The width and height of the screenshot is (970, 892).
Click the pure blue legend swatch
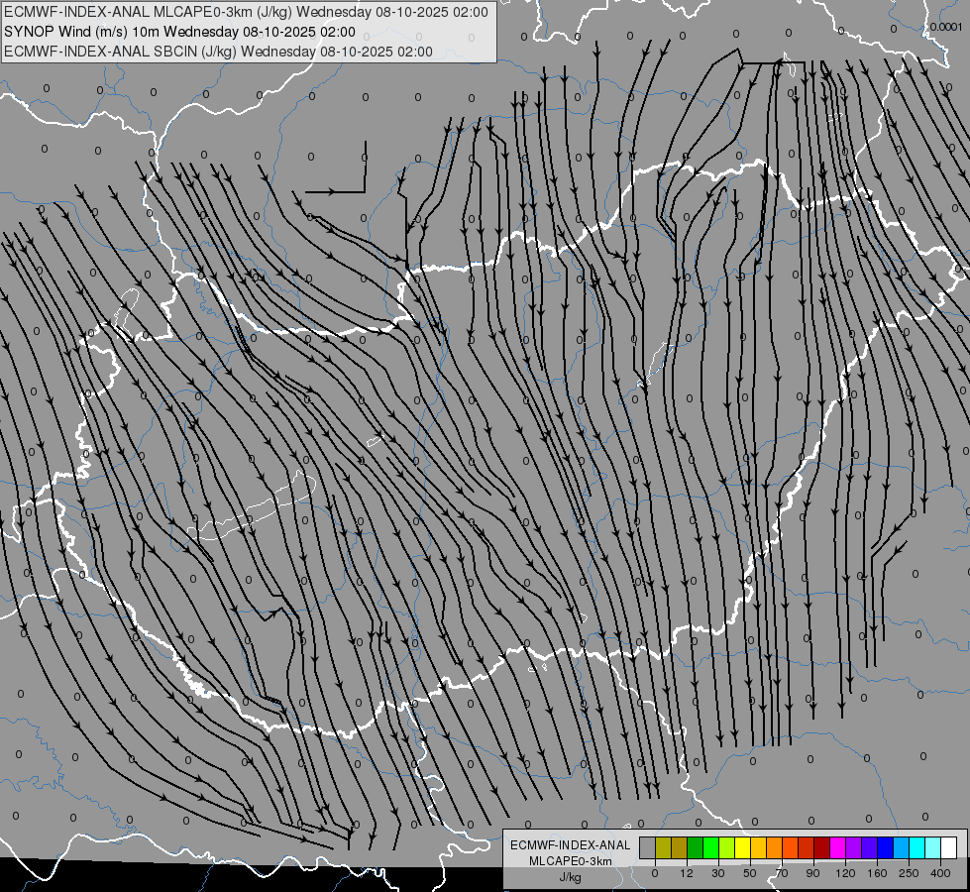click(885, 847)
